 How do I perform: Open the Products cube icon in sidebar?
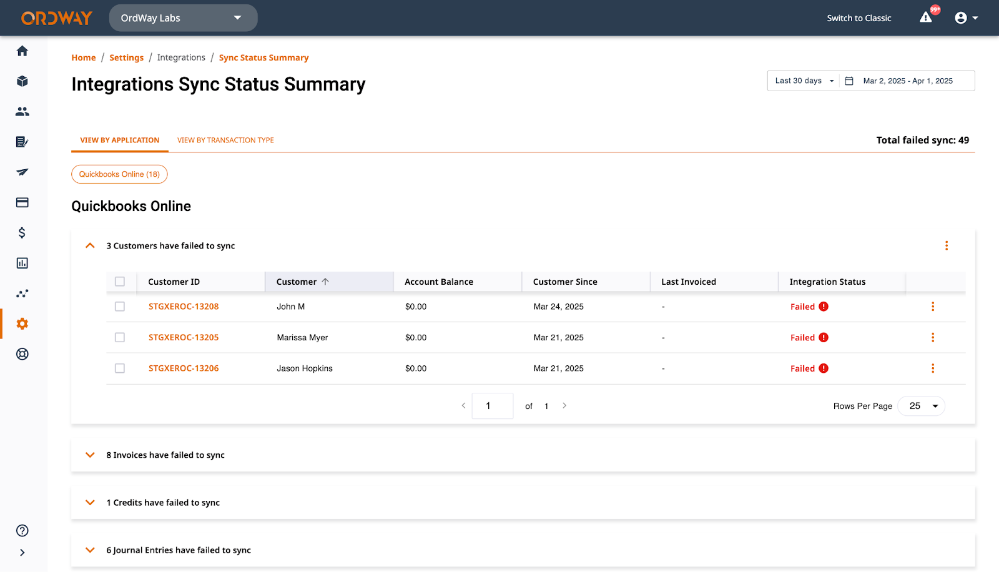22,81
